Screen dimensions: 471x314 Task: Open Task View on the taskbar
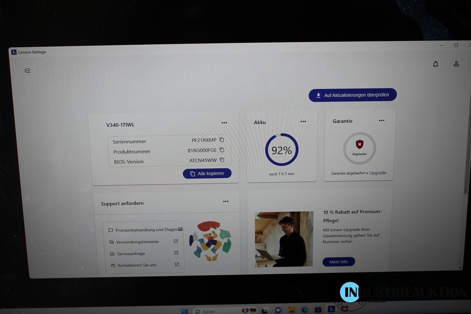click(x=264, y=311)
